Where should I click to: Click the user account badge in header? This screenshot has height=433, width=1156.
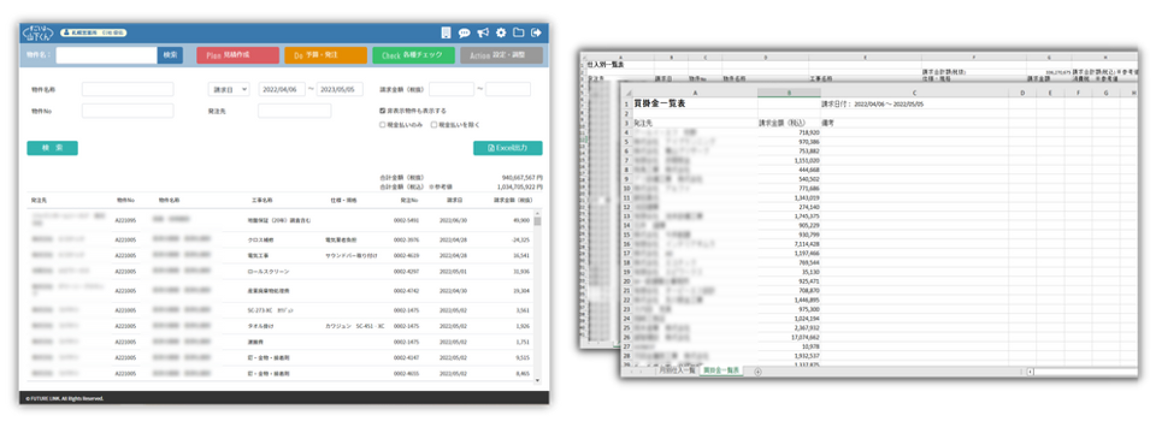pyautogui.click(x=93, y=32)
